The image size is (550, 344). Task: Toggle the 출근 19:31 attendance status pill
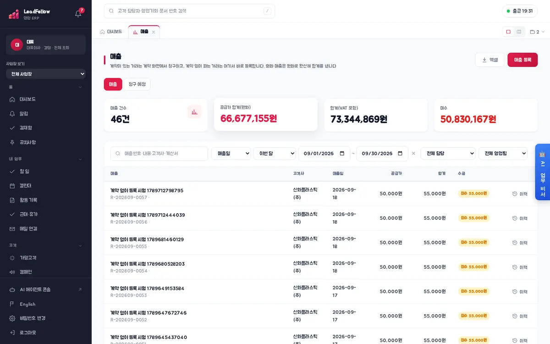(520, 11)
